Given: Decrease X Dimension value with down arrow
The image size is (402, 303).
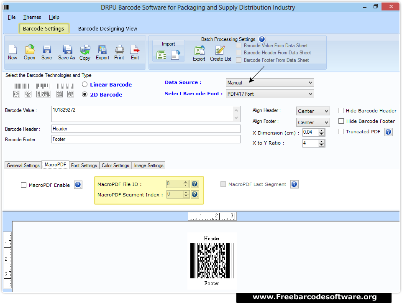Looking at the screenshot, I should [x=322, y=134].
